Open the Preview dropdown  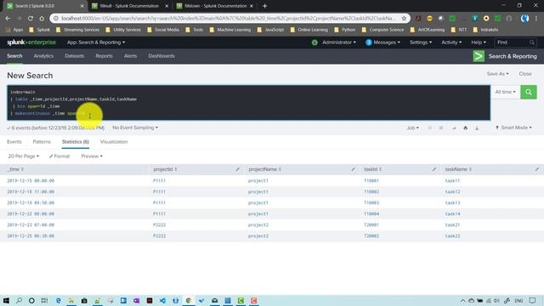[x=92, y=156]
